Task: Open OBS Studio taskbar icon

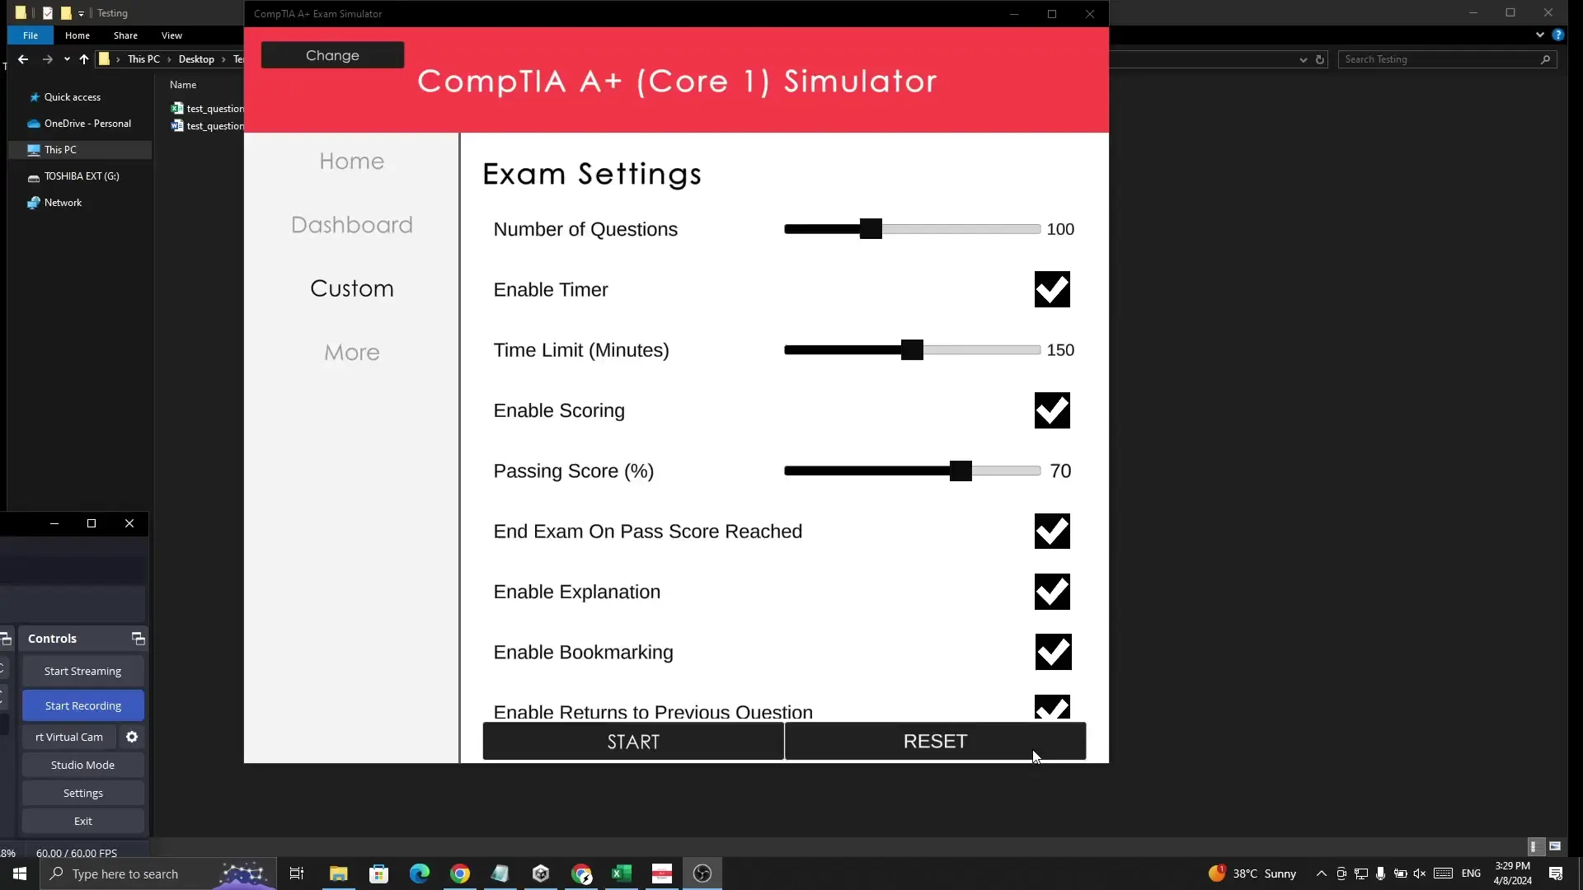Action: (x=702, y=874)
